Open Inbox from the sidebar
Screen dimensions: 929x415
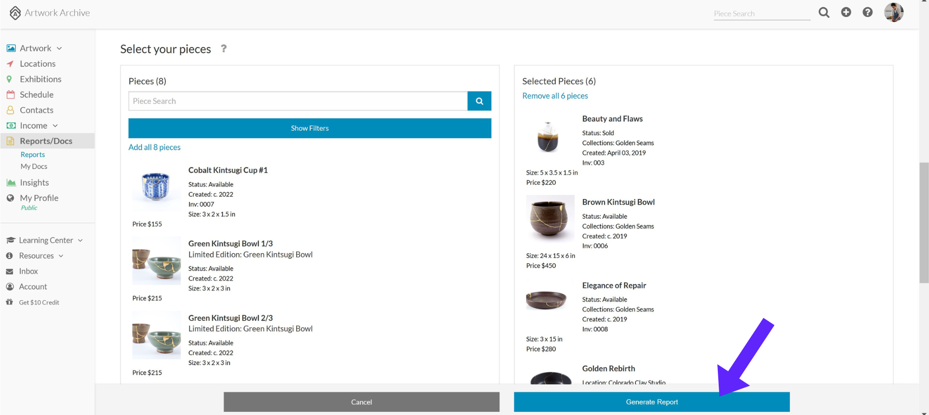click(x=28, y=271)
